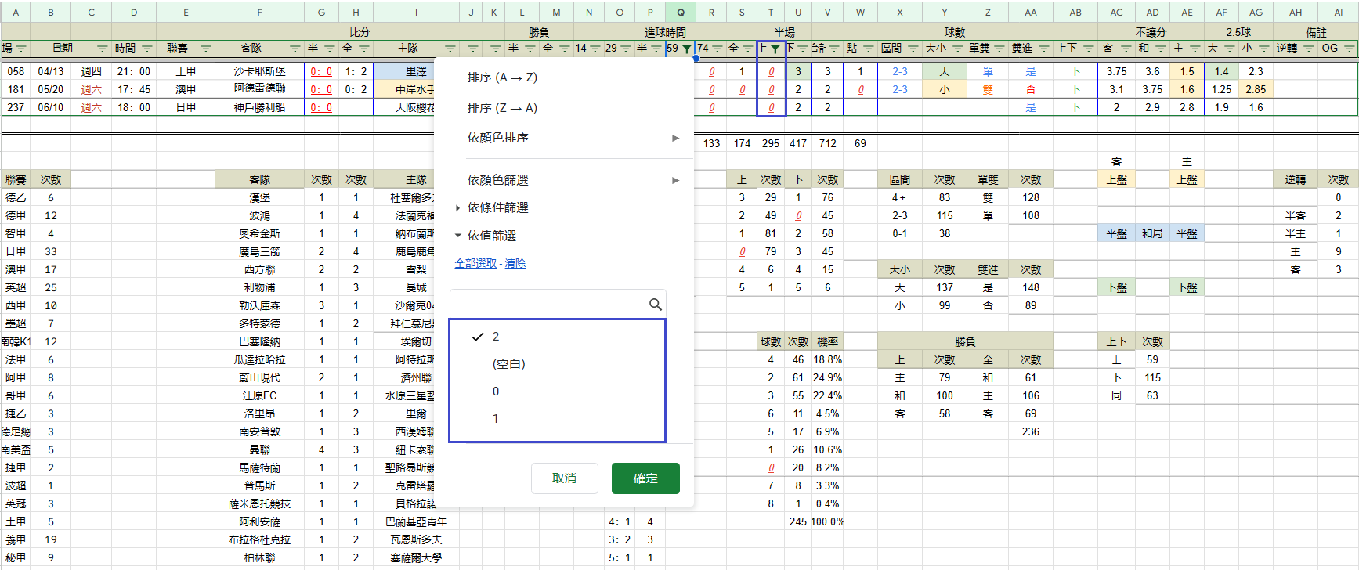The image size is (1359, 570).
Task: Choose 排序 (Z → A) from the menu
Action: click(x=502, y=108)
